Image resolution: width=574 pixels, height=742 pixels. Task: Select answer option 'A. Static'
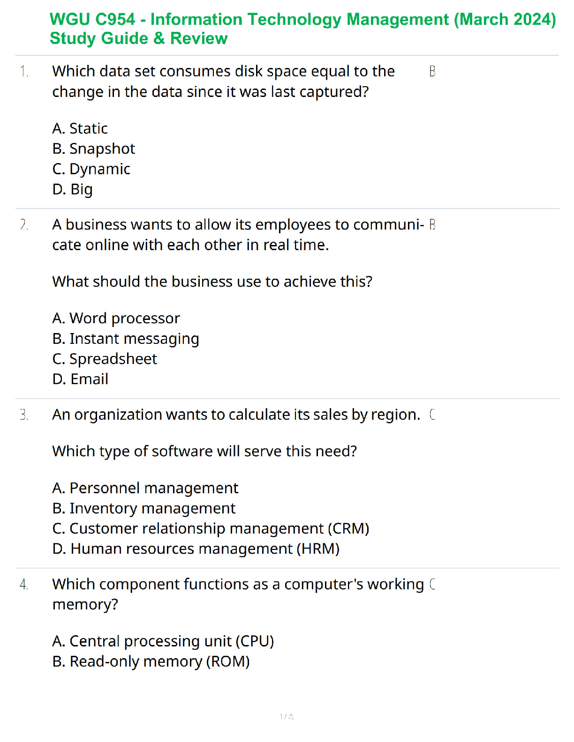pyautogui.click(x=80, y=128)
